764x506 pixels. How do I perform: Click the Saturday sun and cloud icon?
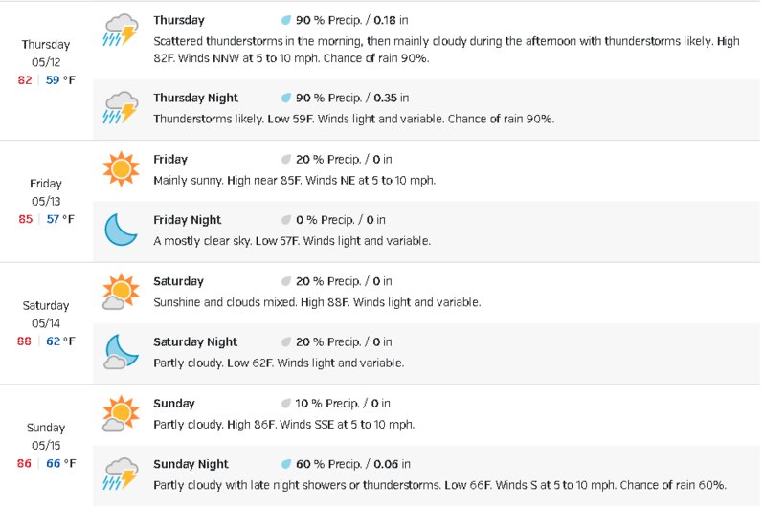pos(121,291)
